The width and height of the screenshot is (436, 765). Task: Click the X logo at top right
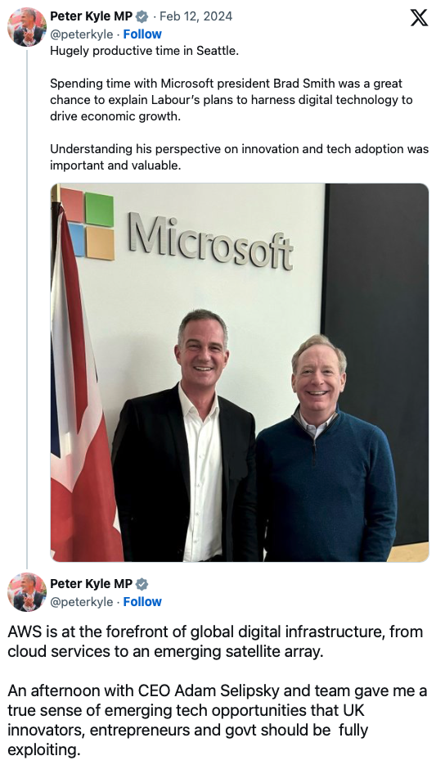(419, 17)
